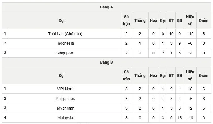Viewport: 213px width, 124px height.
Task: Click the Bảng B table heading
Action: click(106, 63)
